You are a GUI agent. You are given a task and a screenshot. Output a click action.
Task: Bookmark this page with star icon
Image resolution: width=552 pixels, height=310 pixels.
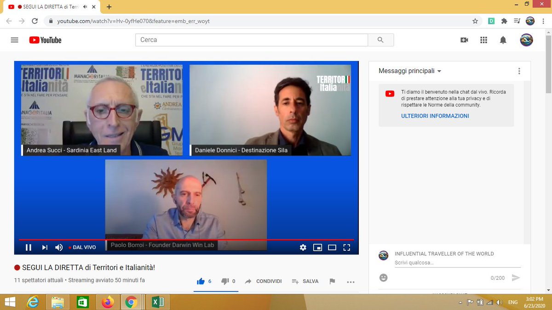pos(475,21)
